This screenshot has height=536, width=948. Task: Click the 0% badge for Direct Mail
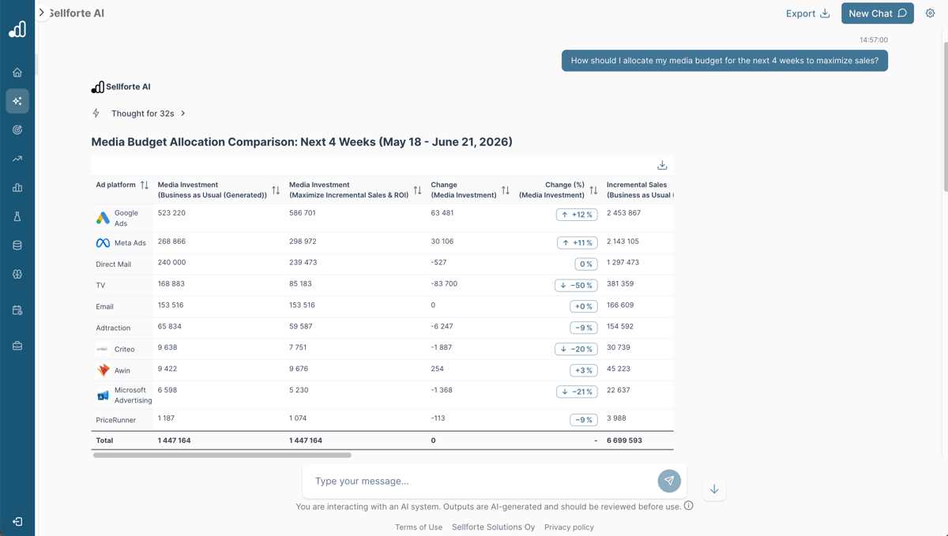(x=586, y=264)
